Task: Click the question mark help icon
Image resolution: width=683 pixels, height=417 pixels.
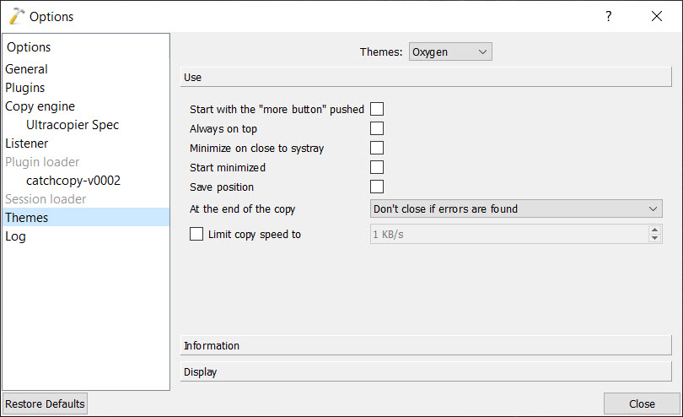Action: pos(609,16)
